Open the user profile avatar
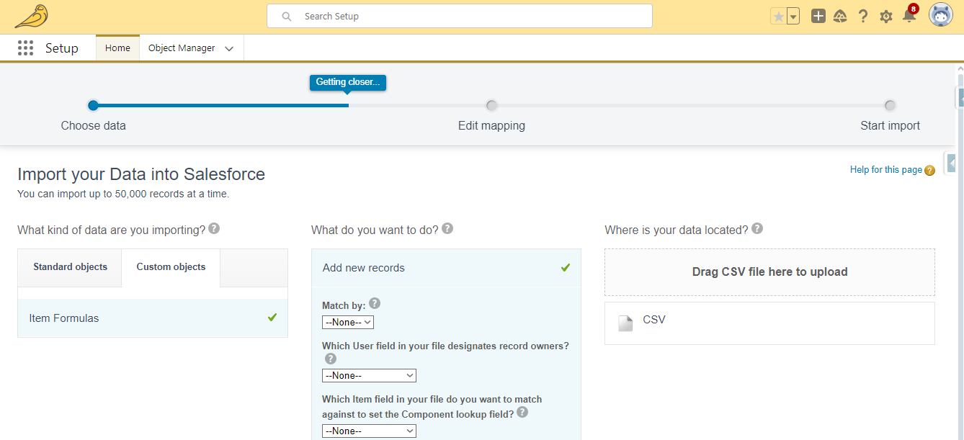Viewport: 964px width, 440px height. pos(940,15)
